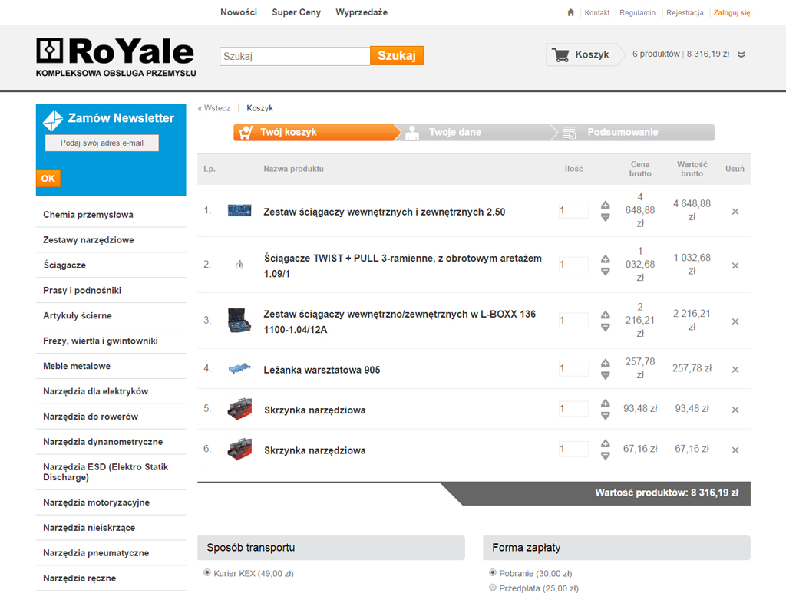Click the RoYale logo

coord(116,56)
